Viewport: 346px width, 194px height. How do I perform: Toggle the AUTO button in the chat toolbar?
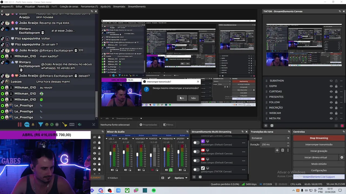(72, 124)
